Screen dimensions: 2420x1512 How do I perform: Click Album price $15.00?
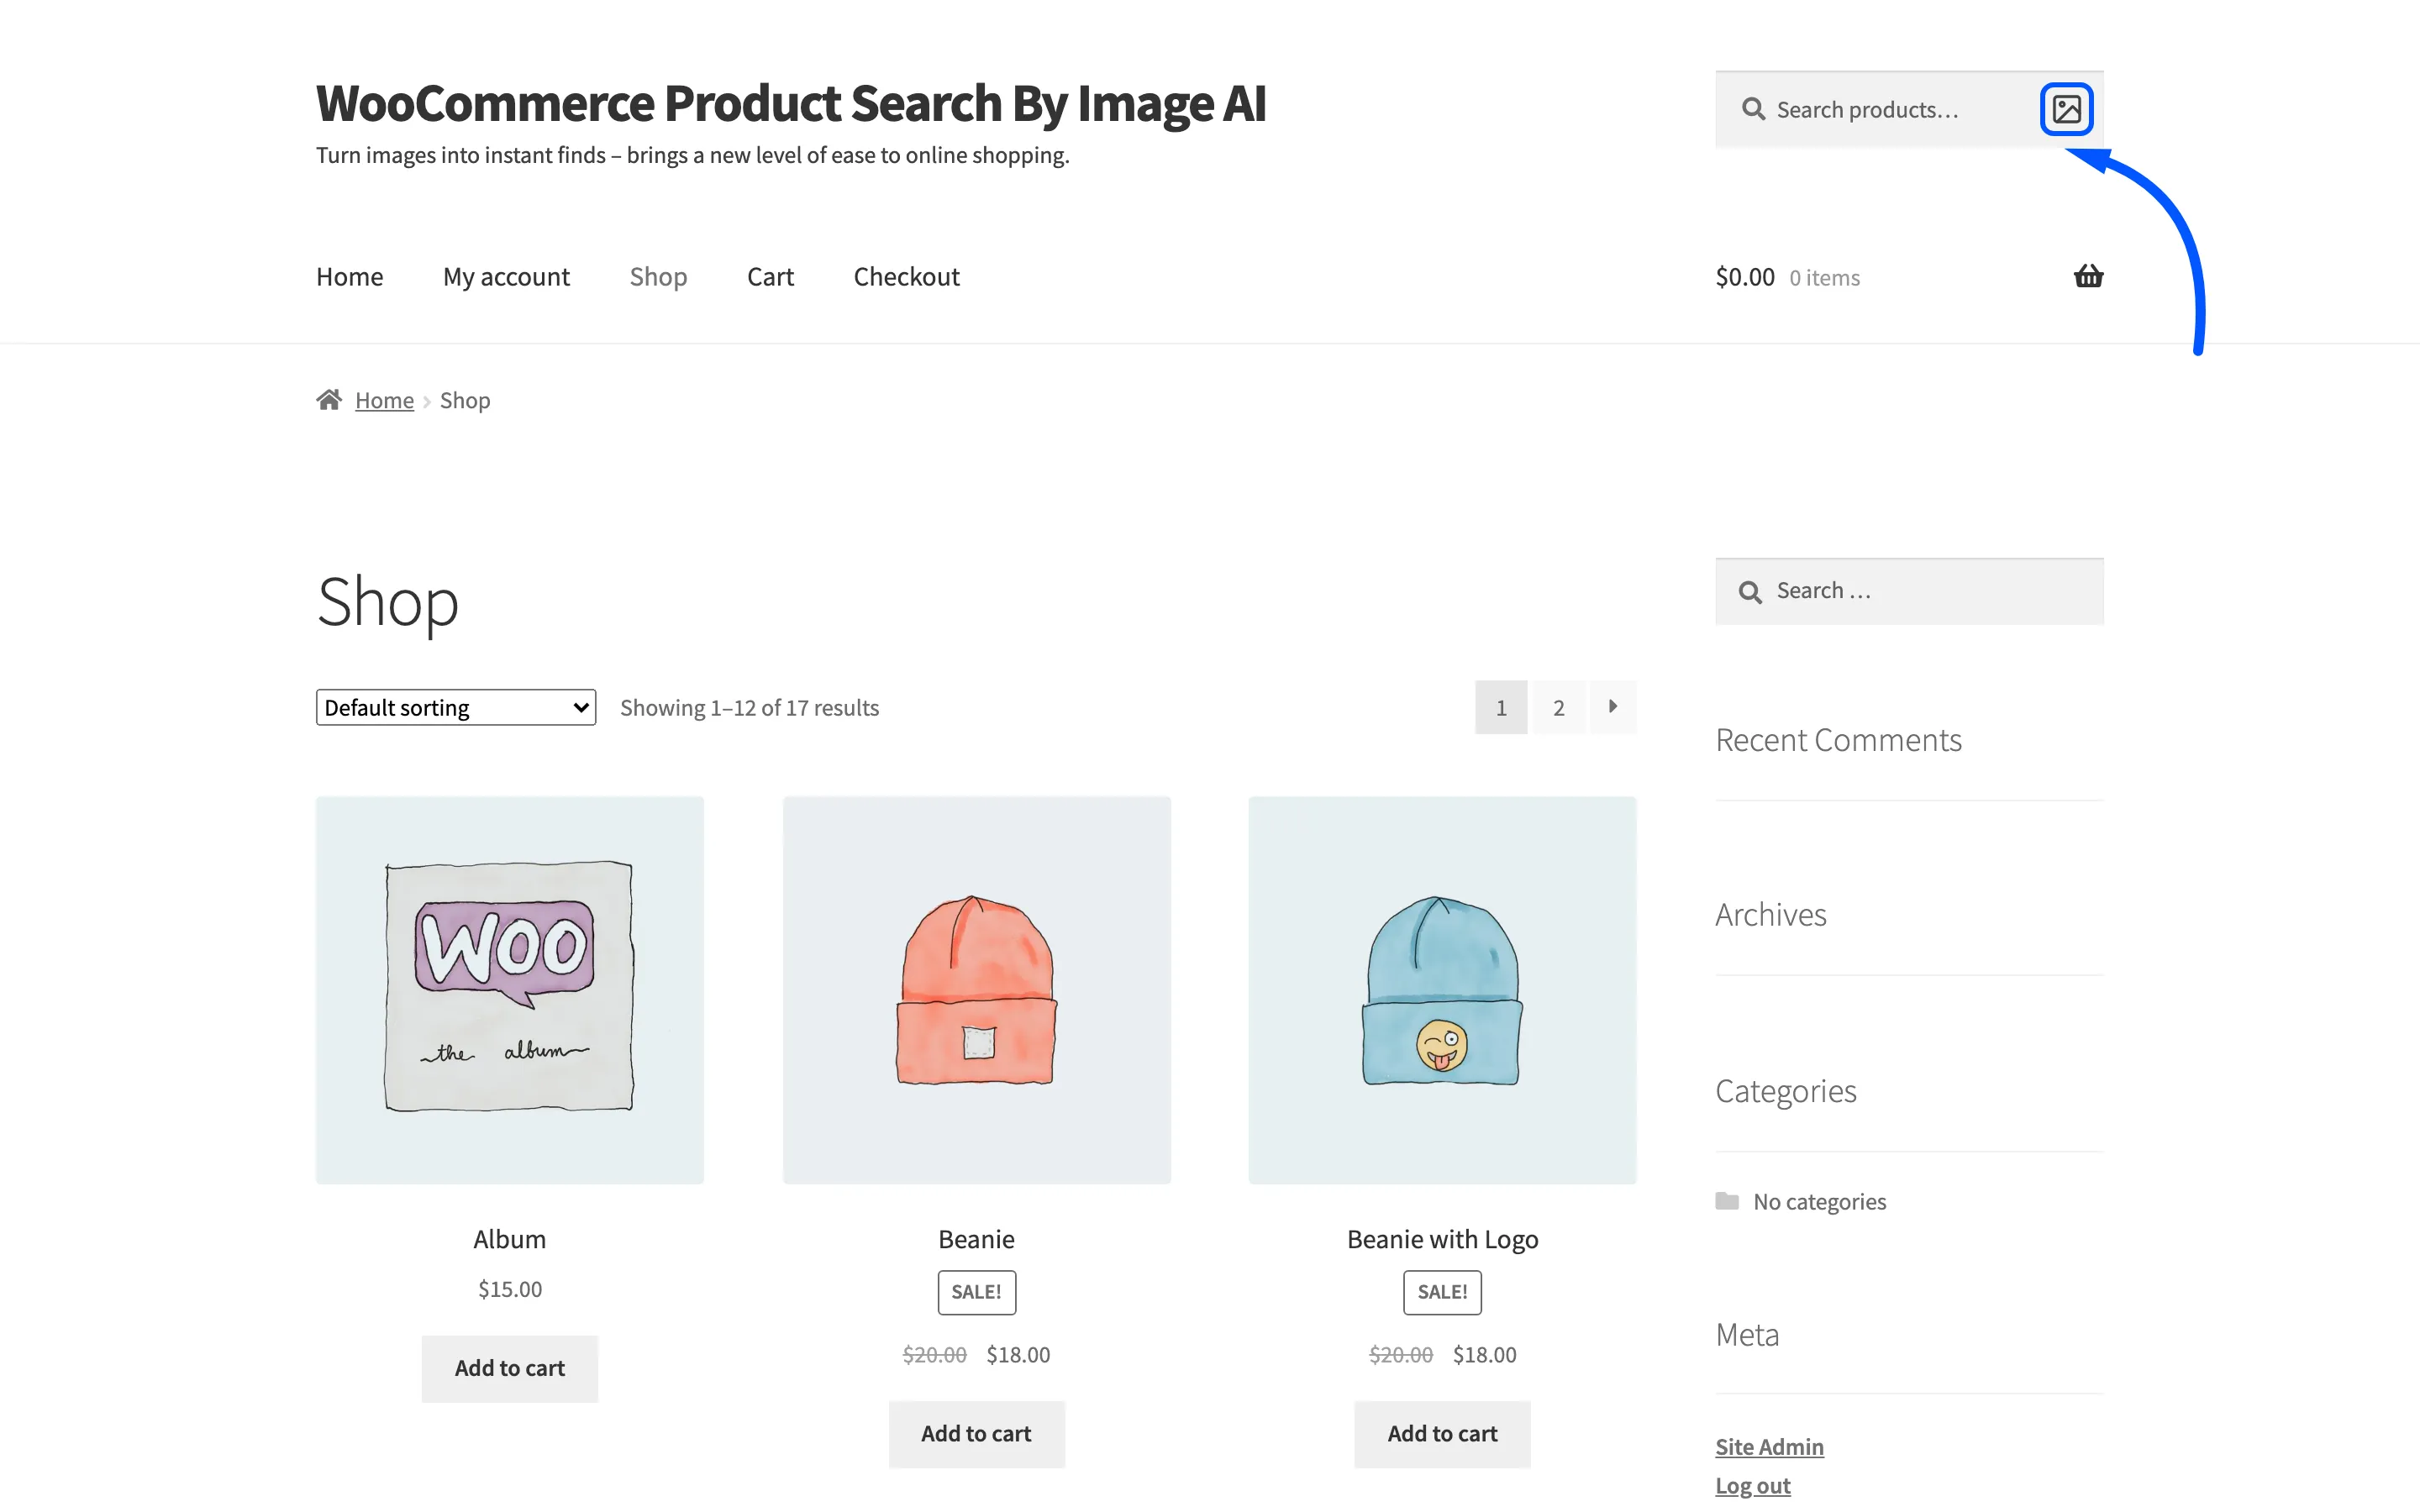[510, 1289]
